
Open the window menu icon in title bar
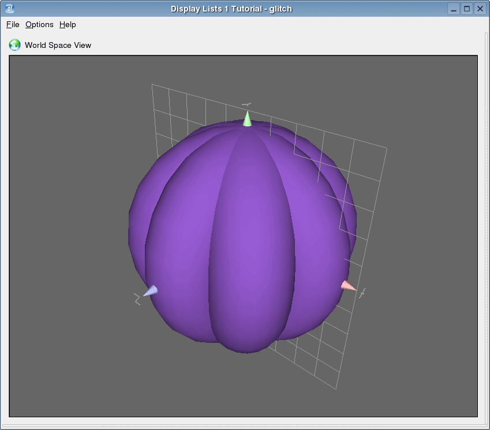point(10,8)
